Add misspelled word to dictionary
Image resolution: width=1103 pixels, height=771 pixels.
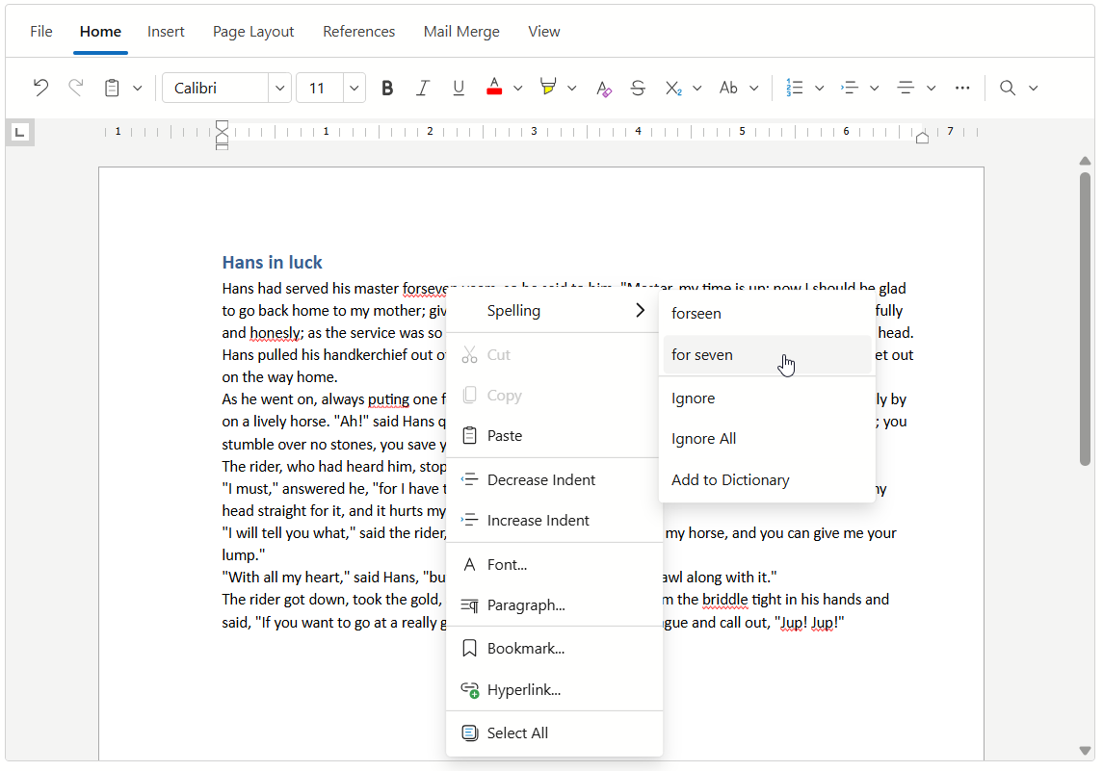(x=728, y=479)
